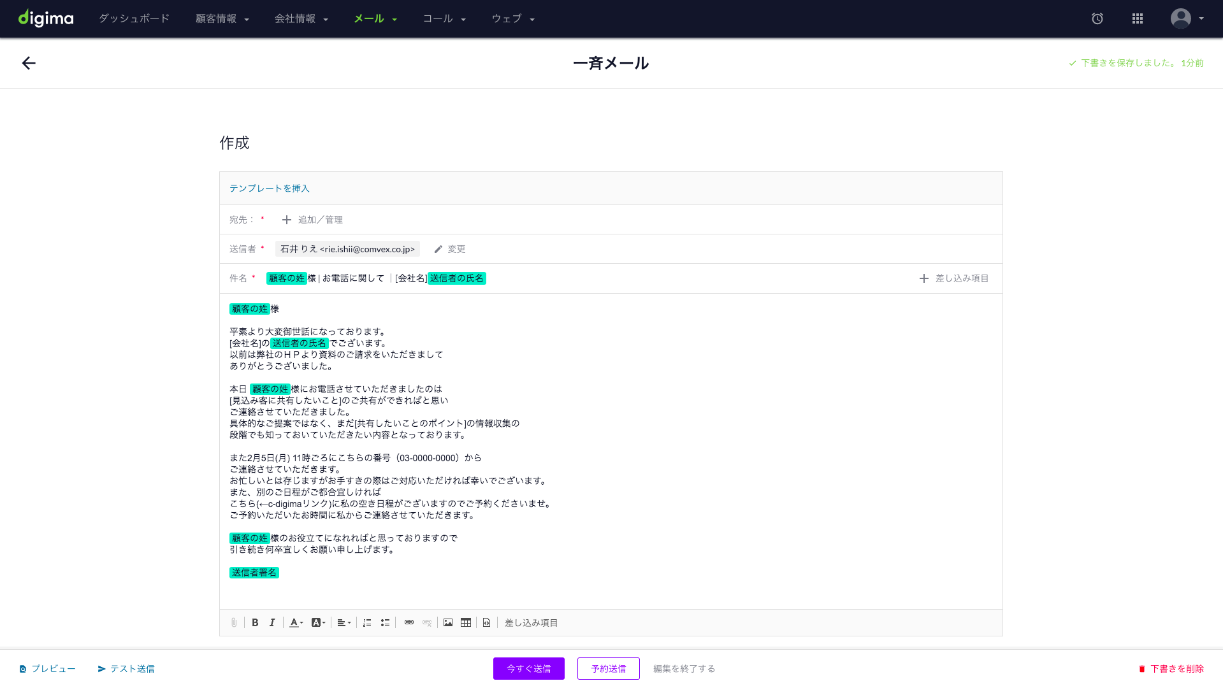This screenshot has width=1223, height=688.
Task: Open the text alignment dropdown
Action: 344,622
